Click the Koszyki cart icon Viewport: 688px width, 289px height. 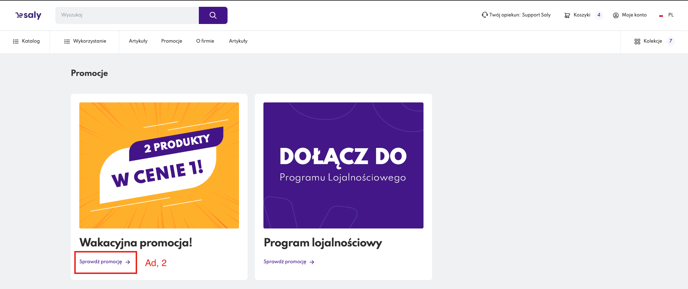click(x=567, y=15)
